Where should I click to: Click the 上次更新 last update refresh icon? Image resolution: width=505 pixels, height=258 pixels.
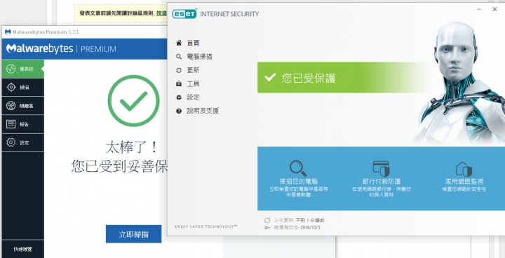267,220
